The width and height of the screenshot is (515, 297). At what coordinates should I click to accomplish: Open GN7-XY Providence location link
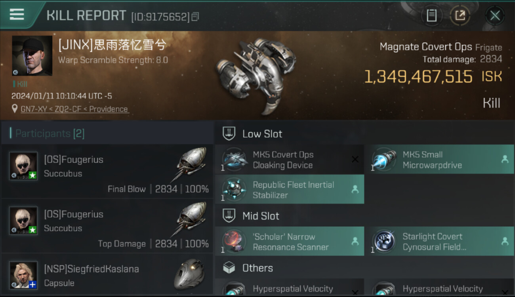coord(74,109)
